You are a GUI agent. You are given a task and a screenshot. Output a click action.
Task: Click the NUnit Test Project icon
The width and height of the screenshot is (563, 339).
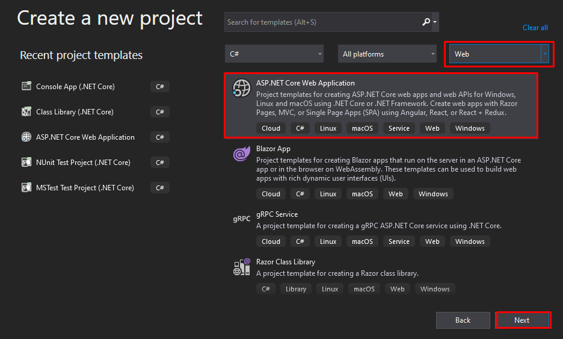coord(26,162)
